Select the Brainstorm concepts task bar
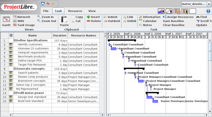 click(141, 81)
